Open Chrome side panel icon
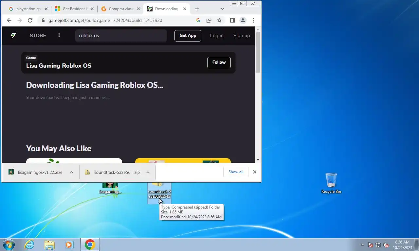Screen dimensions: 419x251 232,20
